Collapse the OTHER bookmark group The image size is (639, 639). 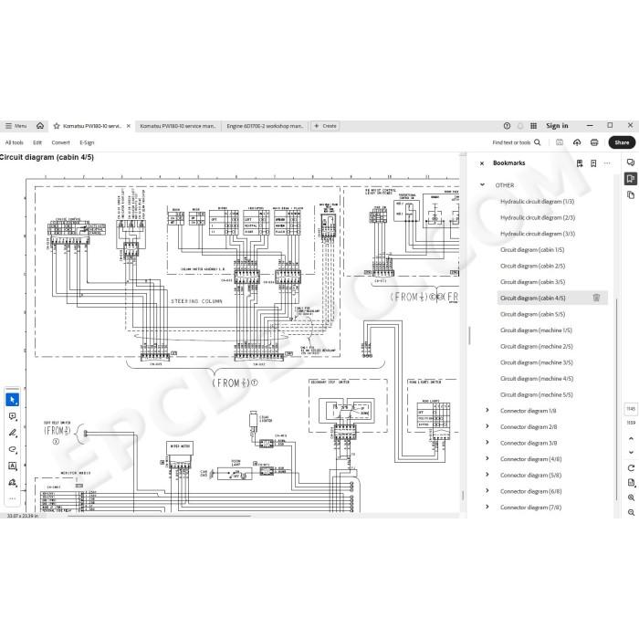(483, 184)
